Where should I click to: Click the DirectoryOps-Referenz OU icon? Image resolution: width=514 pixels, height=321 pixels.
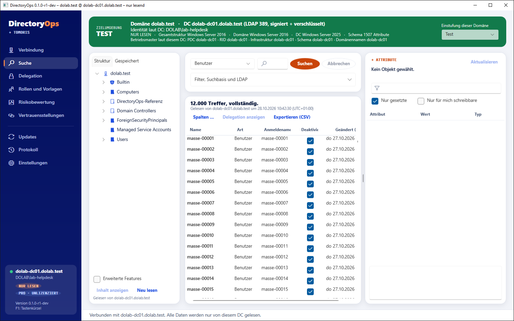point(112,101)
